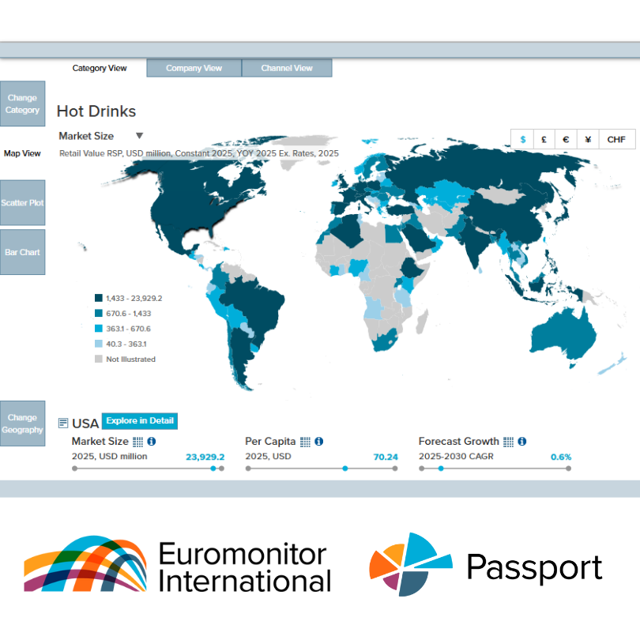The image size is (640, 640).
Task: Show info for Market Size
Action: pos(152,442)
